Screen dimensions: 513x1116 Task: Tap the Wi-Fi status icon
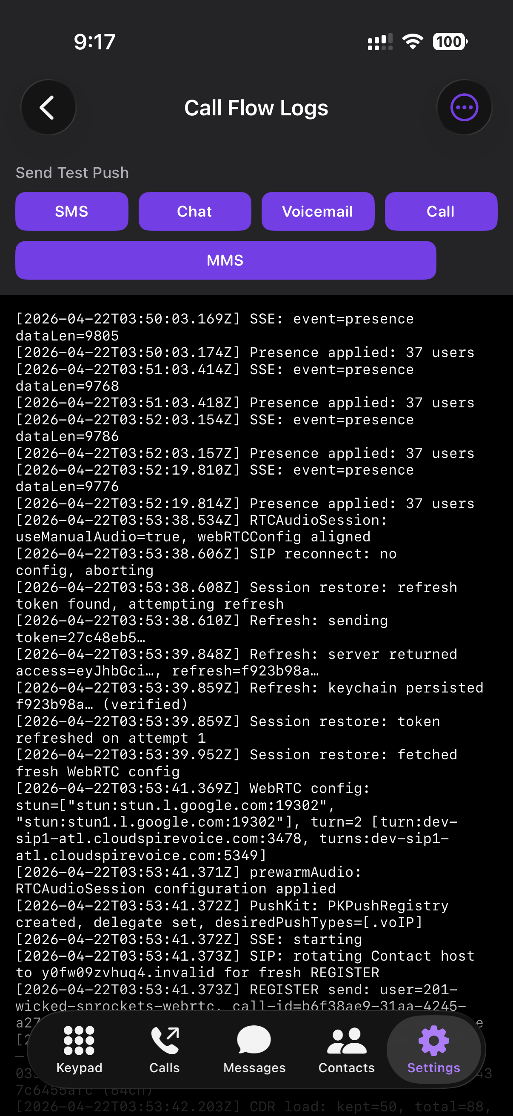pyautogui.click(x=412, y=42)
